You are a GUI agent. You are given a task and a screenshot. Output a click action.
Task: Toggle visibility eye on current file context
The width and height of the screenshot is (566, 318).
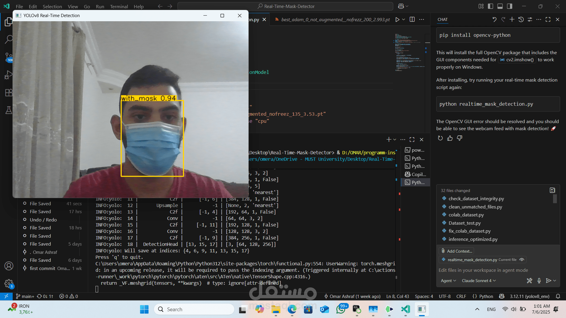[522, 260]
